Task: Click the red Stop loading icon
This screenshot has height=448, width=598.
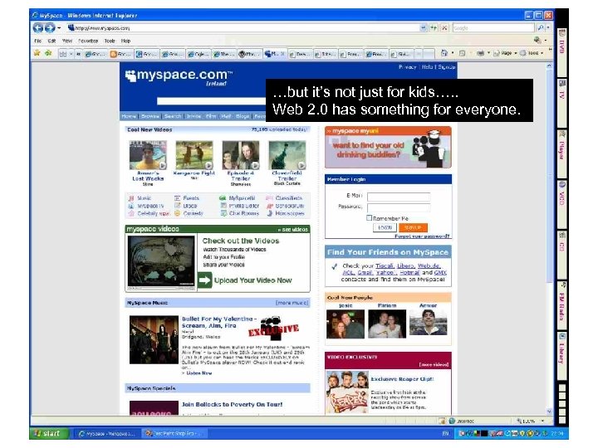Action: [444, 28]
